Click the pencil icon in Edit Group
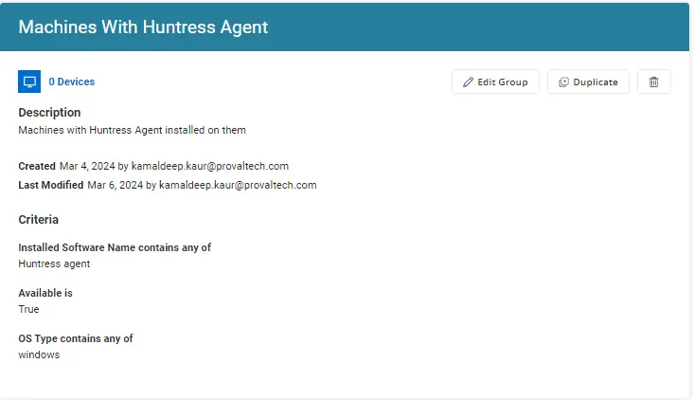This screenshot has width=694, height=400. [468, 82]
